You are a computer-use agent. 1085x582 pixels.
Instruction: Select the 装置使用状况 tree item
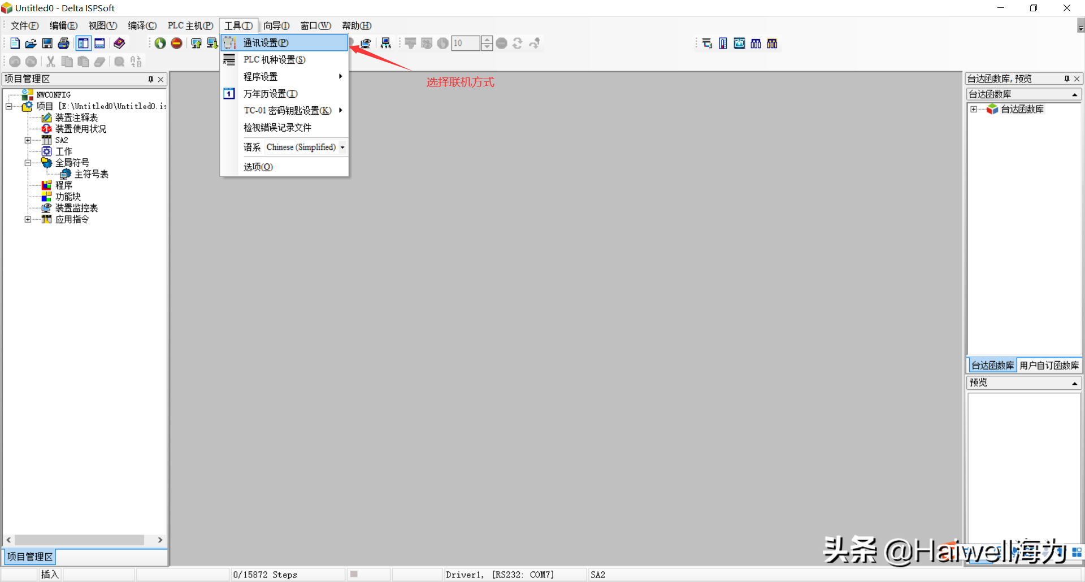point(81,129)
